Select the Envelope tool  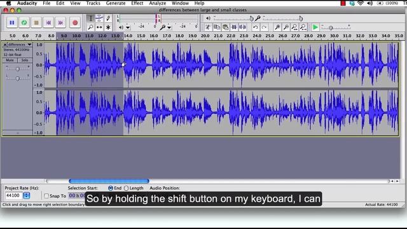click(x=99, y=18)
